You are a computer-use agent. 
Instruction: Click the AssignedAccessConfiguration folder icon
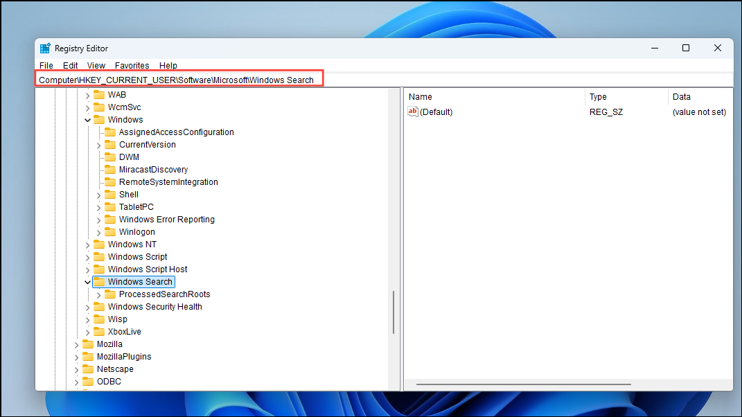click(x=109, y=132)
